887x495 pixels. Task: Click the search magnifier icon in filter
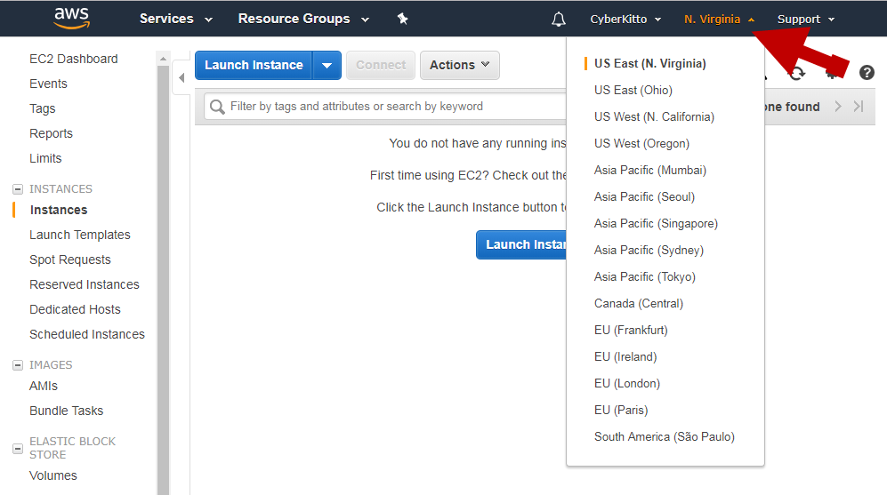[217, 107]
